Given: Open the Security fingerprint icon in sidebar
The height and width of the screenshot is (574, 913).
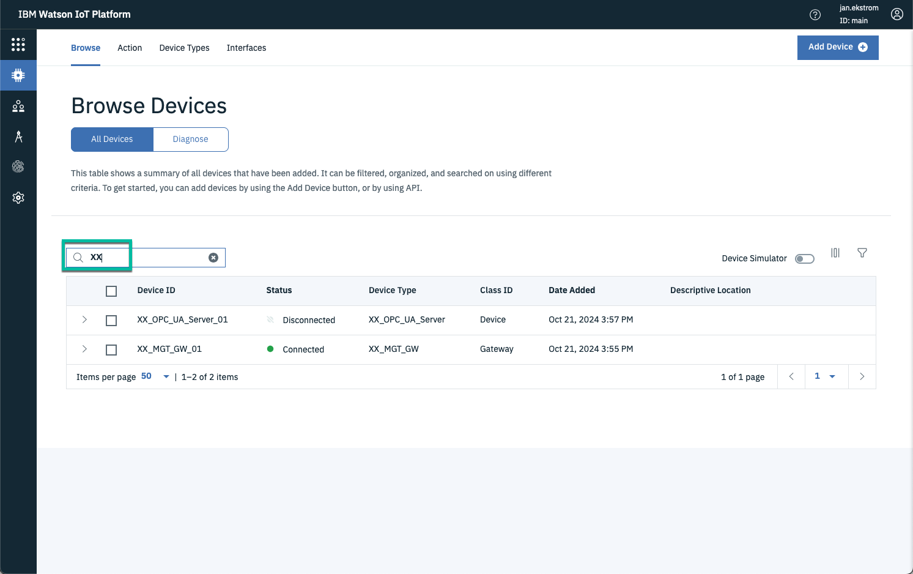Looking at the screenshot, I should coord(18,166).
